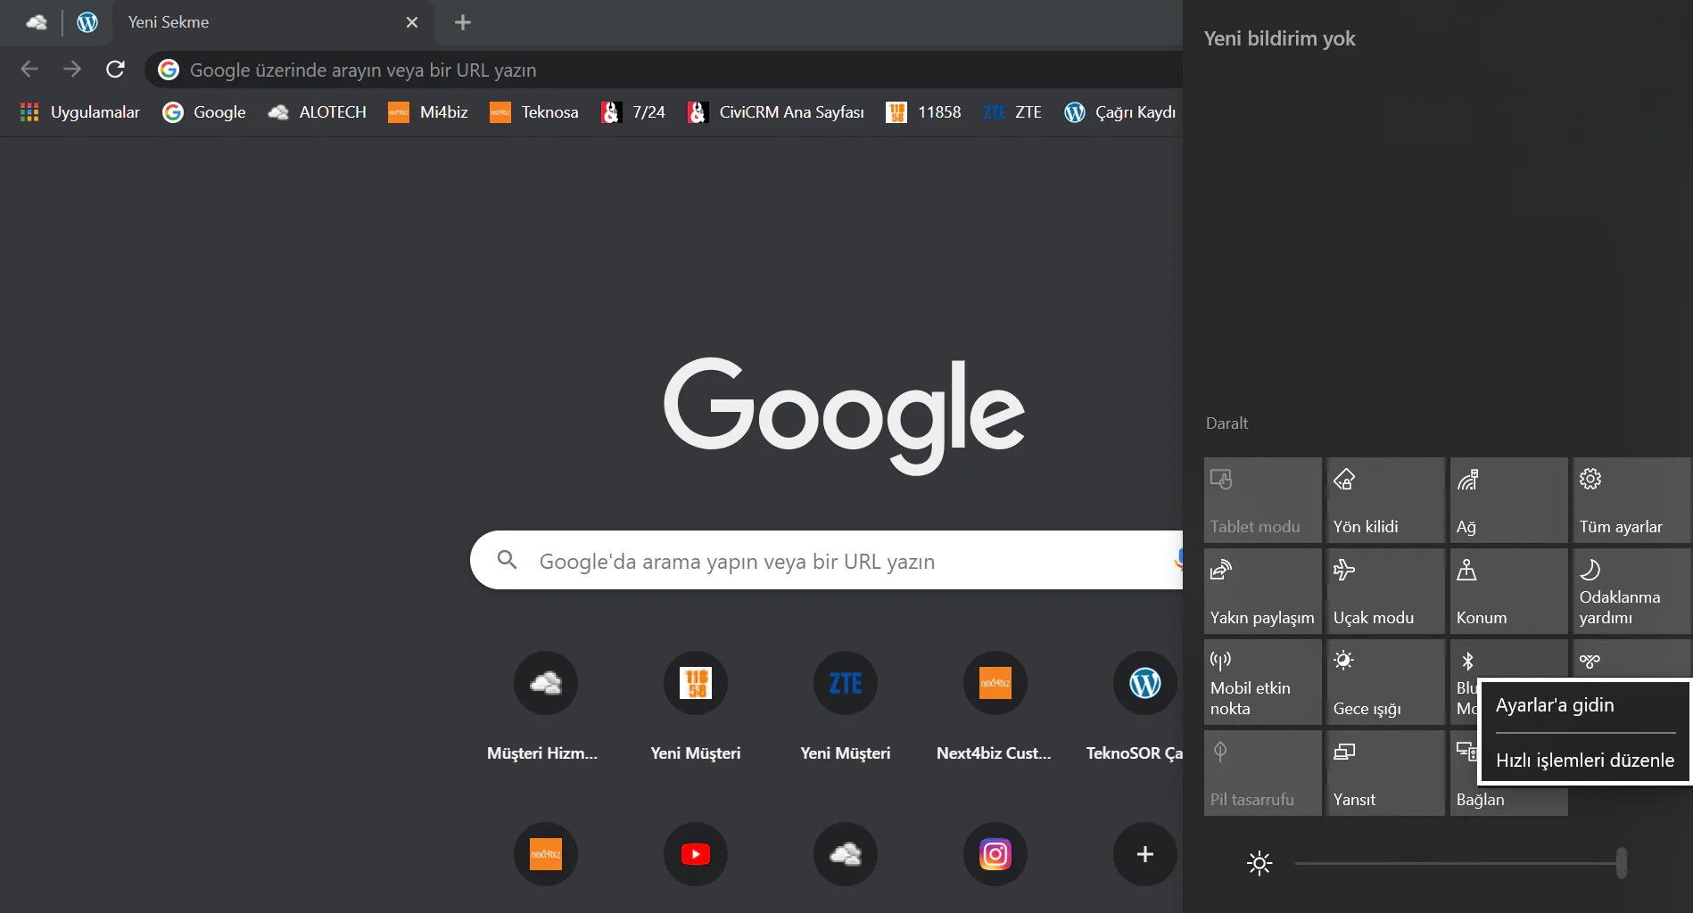Image resolution: width=1693 pixels, height=913 pixels.
Task: Open the Ağ network flyout tile
Action: click(1507, 500)
